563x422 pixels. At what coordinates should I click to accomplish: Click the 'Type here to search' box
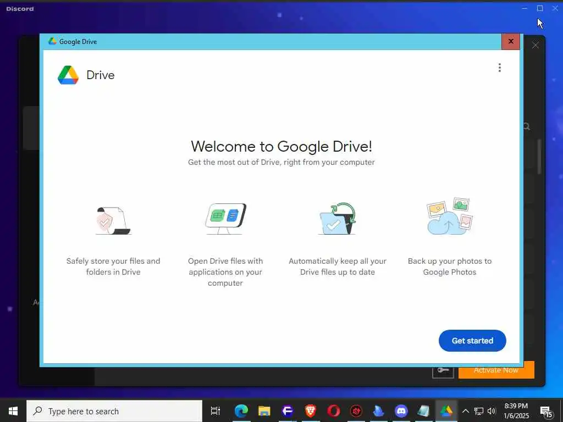click(x=114, y=411)
